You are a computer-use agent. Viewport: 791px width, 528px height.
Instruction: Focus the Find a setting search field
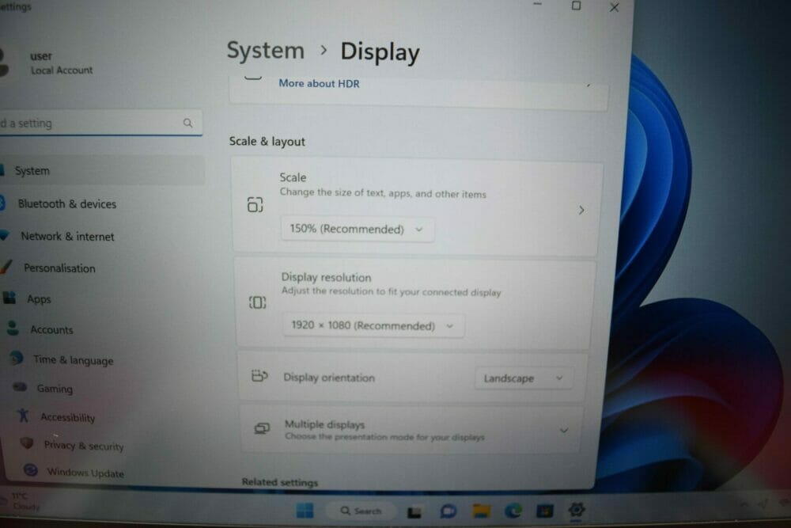click(x=101, y=123)
